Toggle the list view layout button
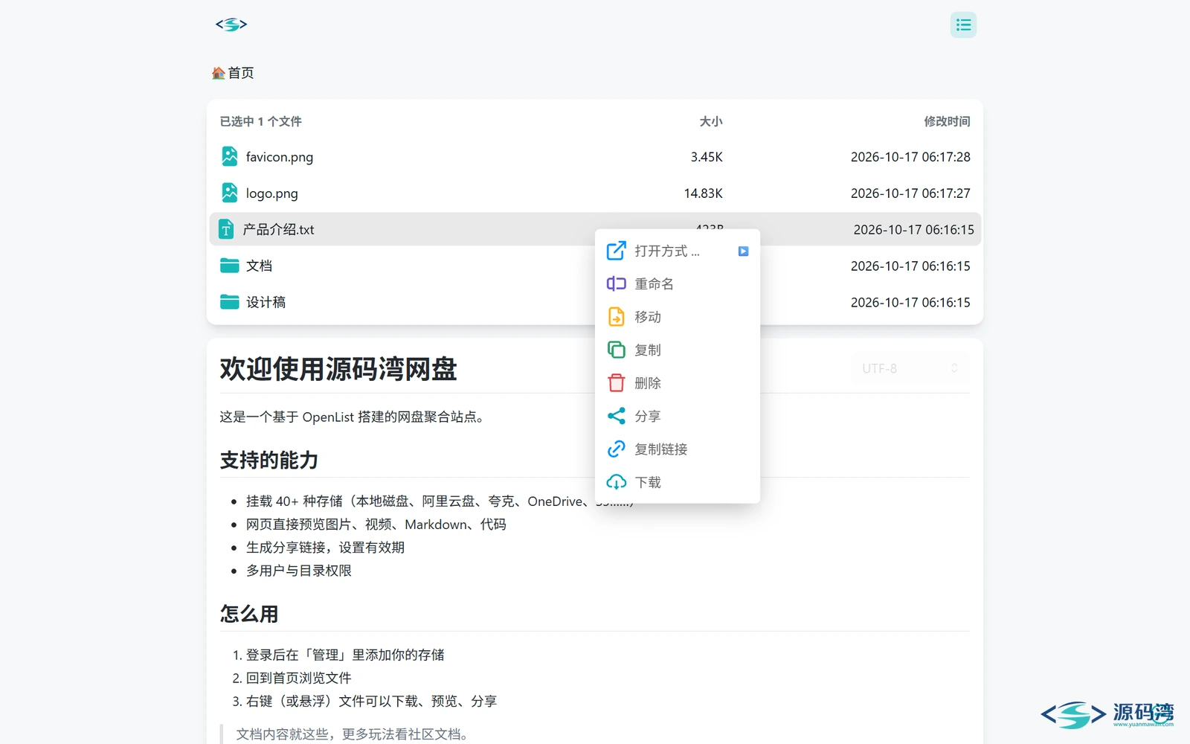1190x744 pixels. point(963,25)
